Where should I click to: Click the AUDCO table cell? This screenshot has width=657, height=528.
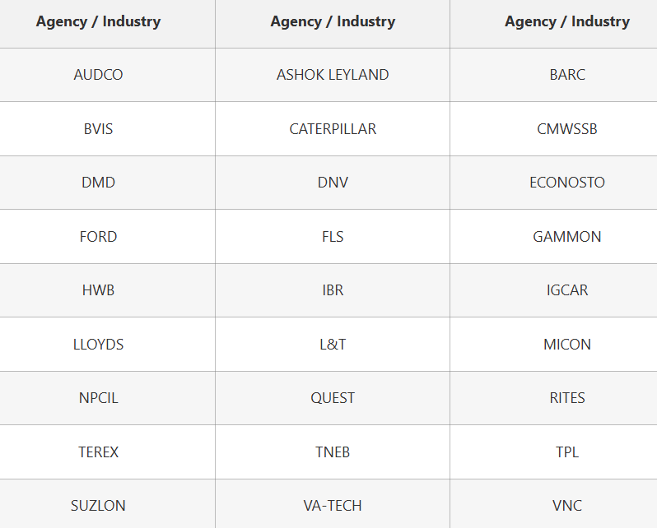pyautogui.click(x=98, y=75)
